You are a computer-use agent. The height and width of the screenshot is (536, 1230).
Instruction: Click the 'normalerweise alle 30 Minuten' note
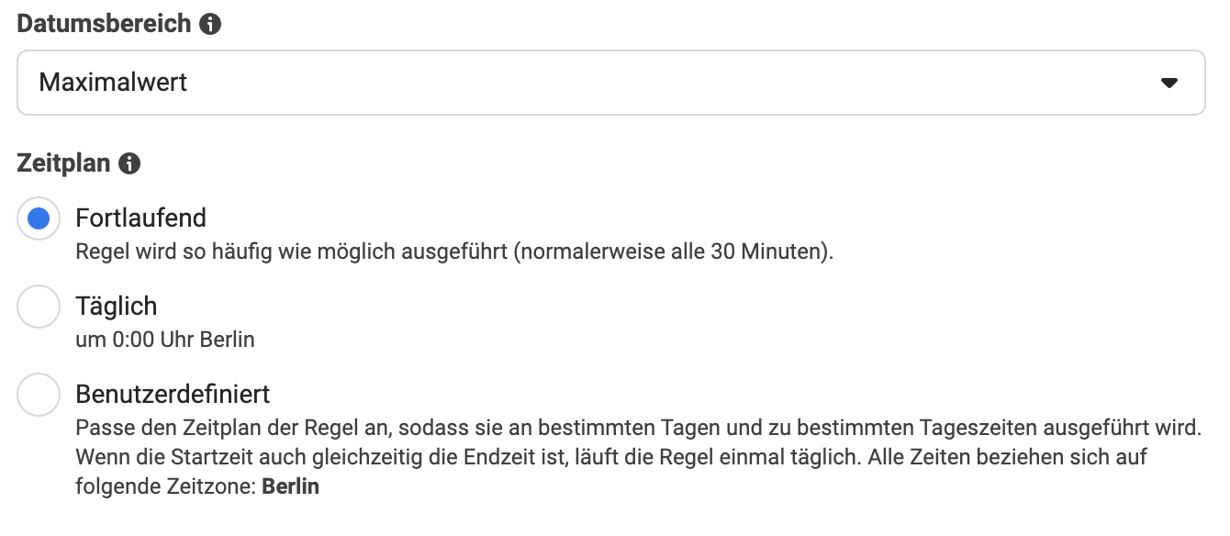(x=674, y=251)
